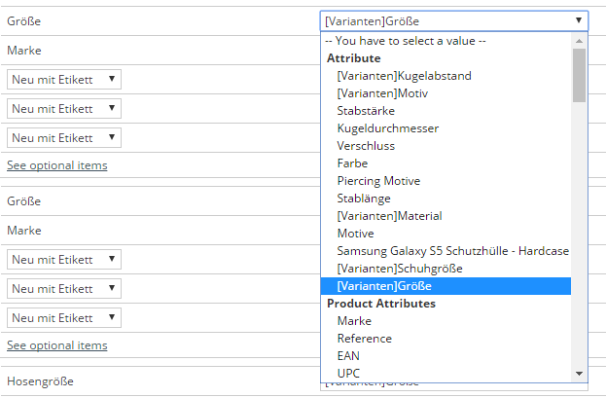
Task: Click the dropdown list scrollbar thumb
Action: coord(579,75)
